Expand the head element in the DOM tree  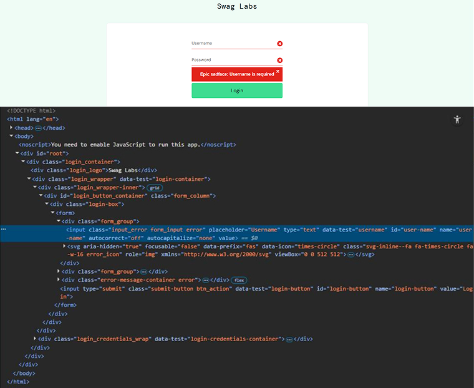11,128
